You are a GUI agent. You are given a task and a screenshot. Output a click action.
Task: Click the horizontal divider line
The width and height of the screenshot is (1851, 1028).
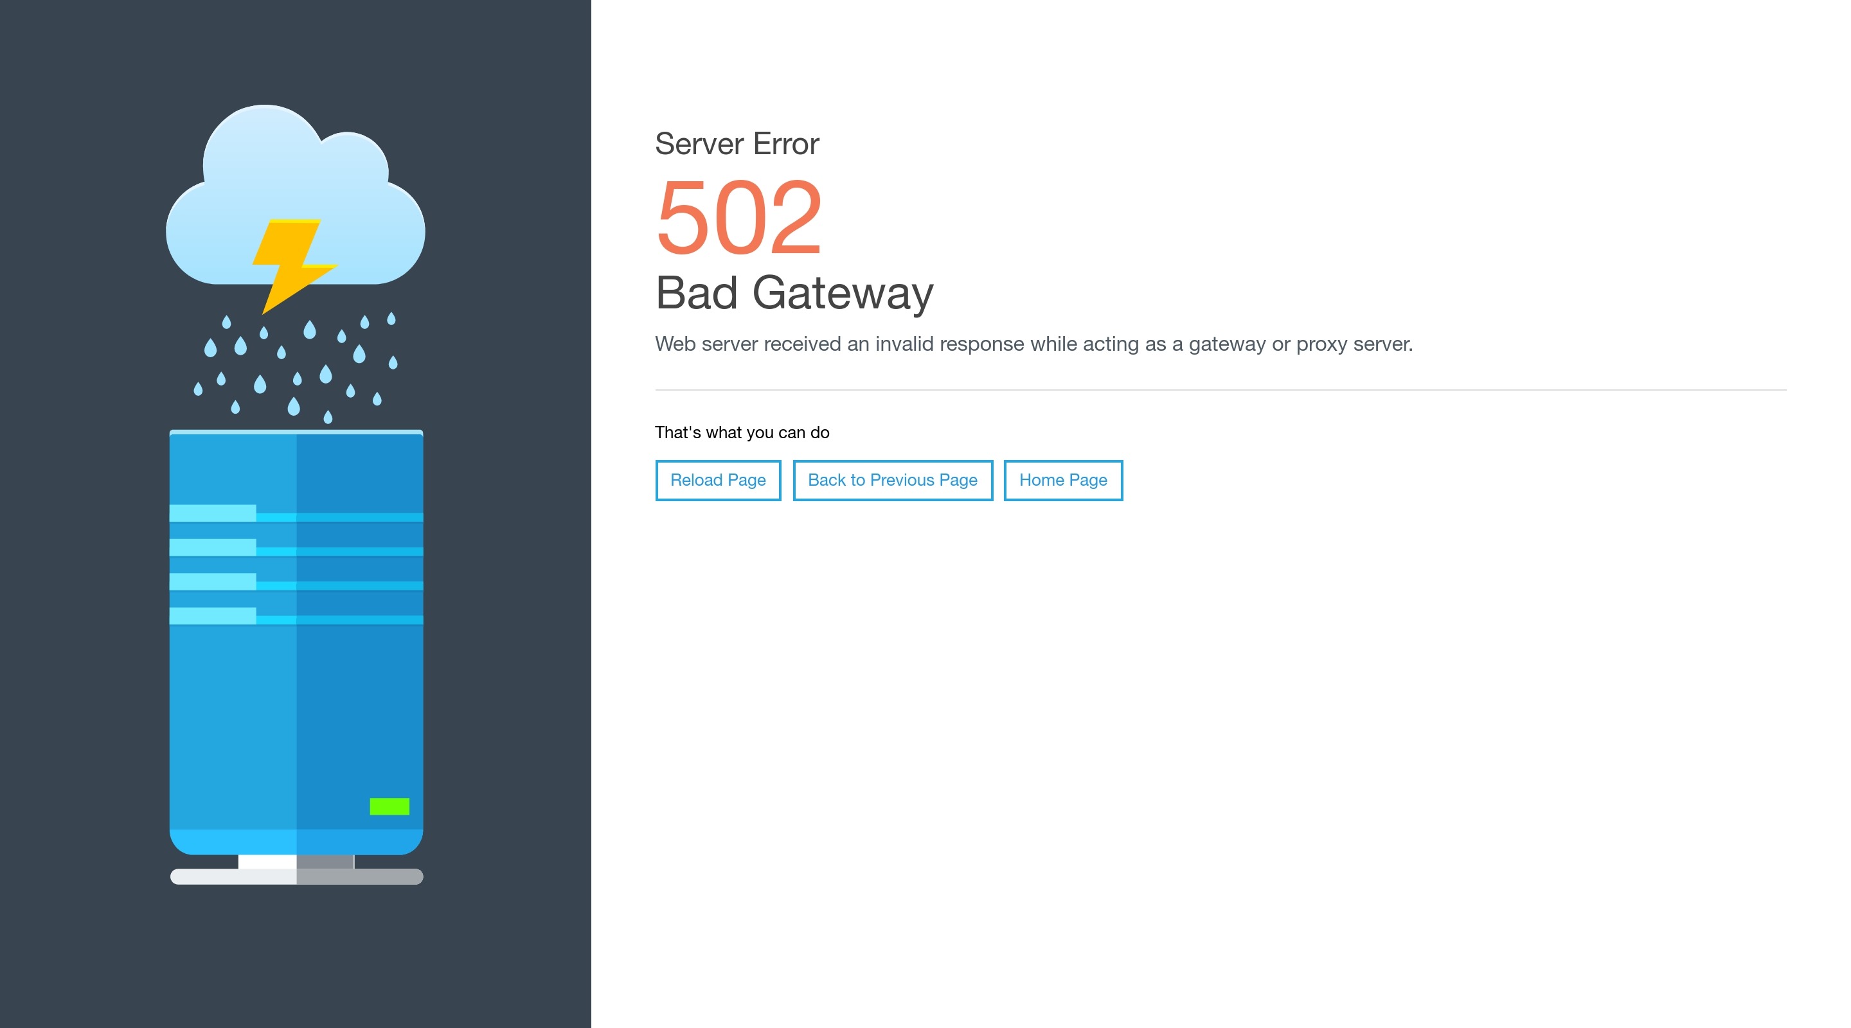pyautogui.click(x=1220, y=390)
